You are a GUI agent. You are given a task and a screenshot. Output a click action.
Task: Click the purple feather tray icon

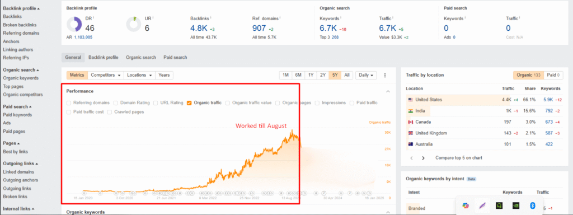[482, 206]
